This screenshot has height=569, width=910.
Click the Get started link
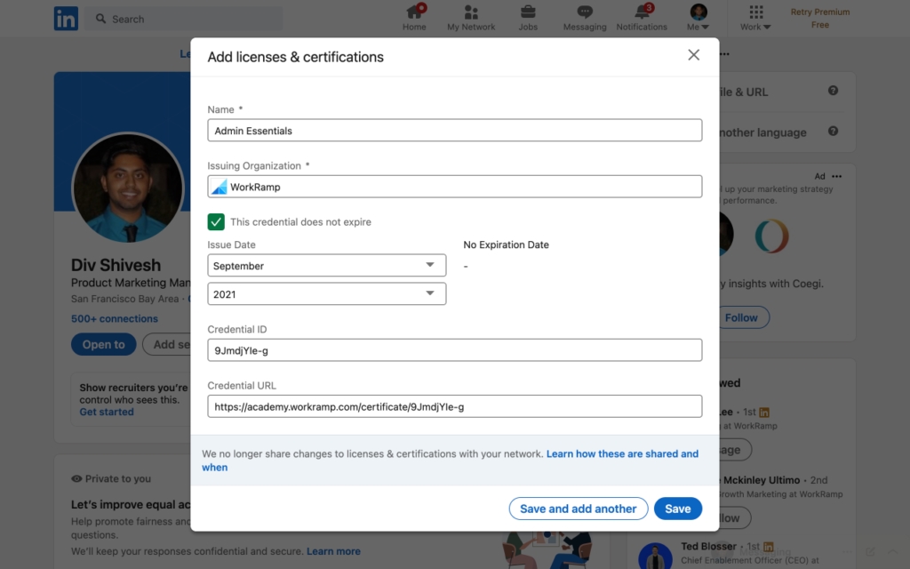click(107, 412)
